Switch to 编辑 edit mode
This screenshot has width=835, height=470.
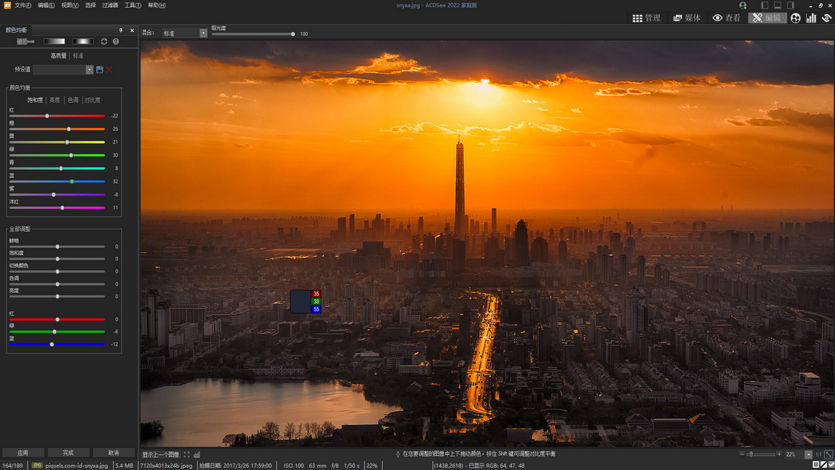tap(767, 18)
